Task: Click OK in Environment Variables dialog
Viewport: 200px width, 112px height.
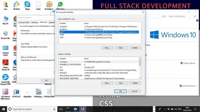Action: 120,91
